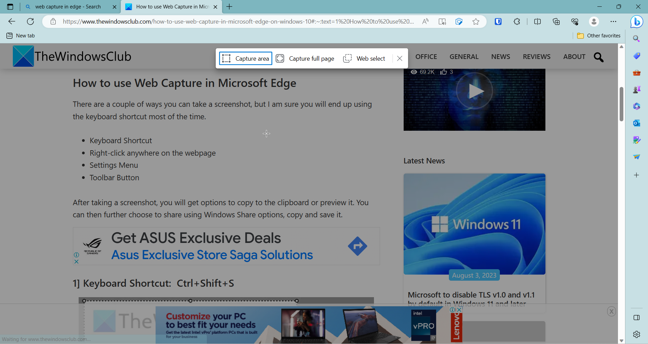
Task: Open Settings and more menu
Action: 614,22
